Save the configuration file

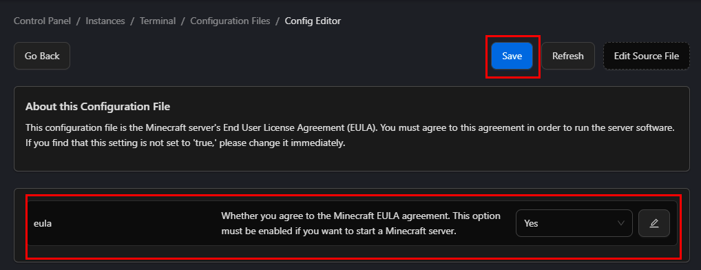[512, 56]
